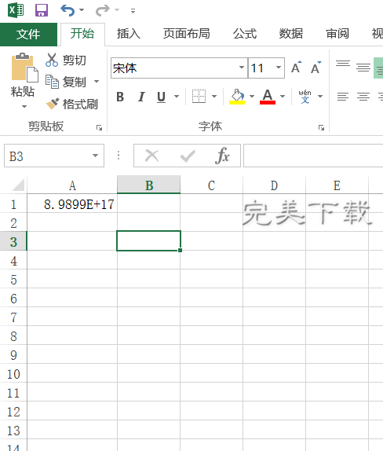Toggle align text left
Screen dimensions: 383x451
pos(343,97)
